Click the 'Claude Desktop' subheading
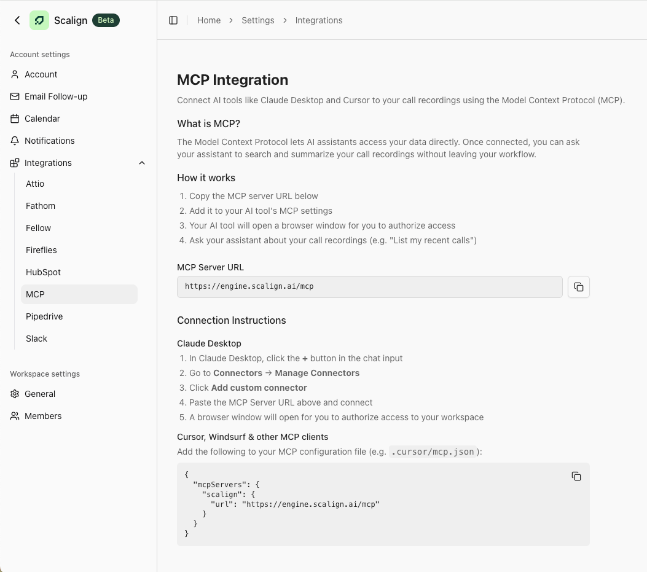Image resolution: width=647 pixels, height=572 pixels. tap(209, 343)
